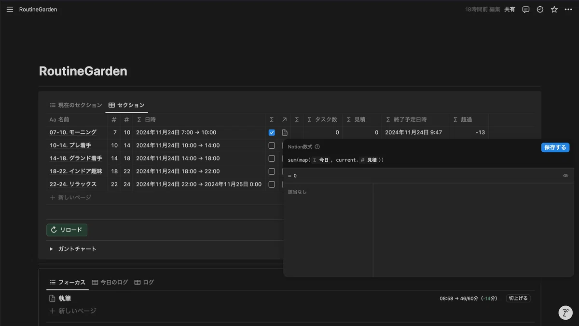
Task: Click the リロード button
Action: click(x=67, y=230)
